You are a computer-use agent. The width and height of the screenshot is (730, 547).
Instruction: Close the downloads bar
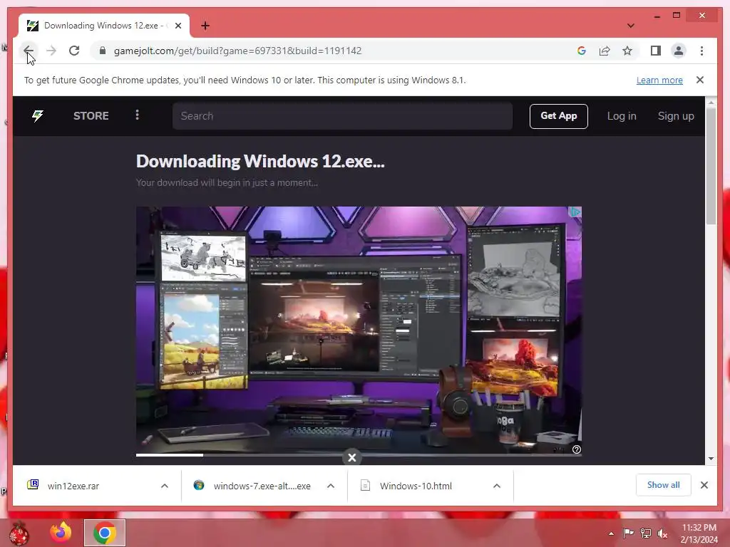point(704,485)
